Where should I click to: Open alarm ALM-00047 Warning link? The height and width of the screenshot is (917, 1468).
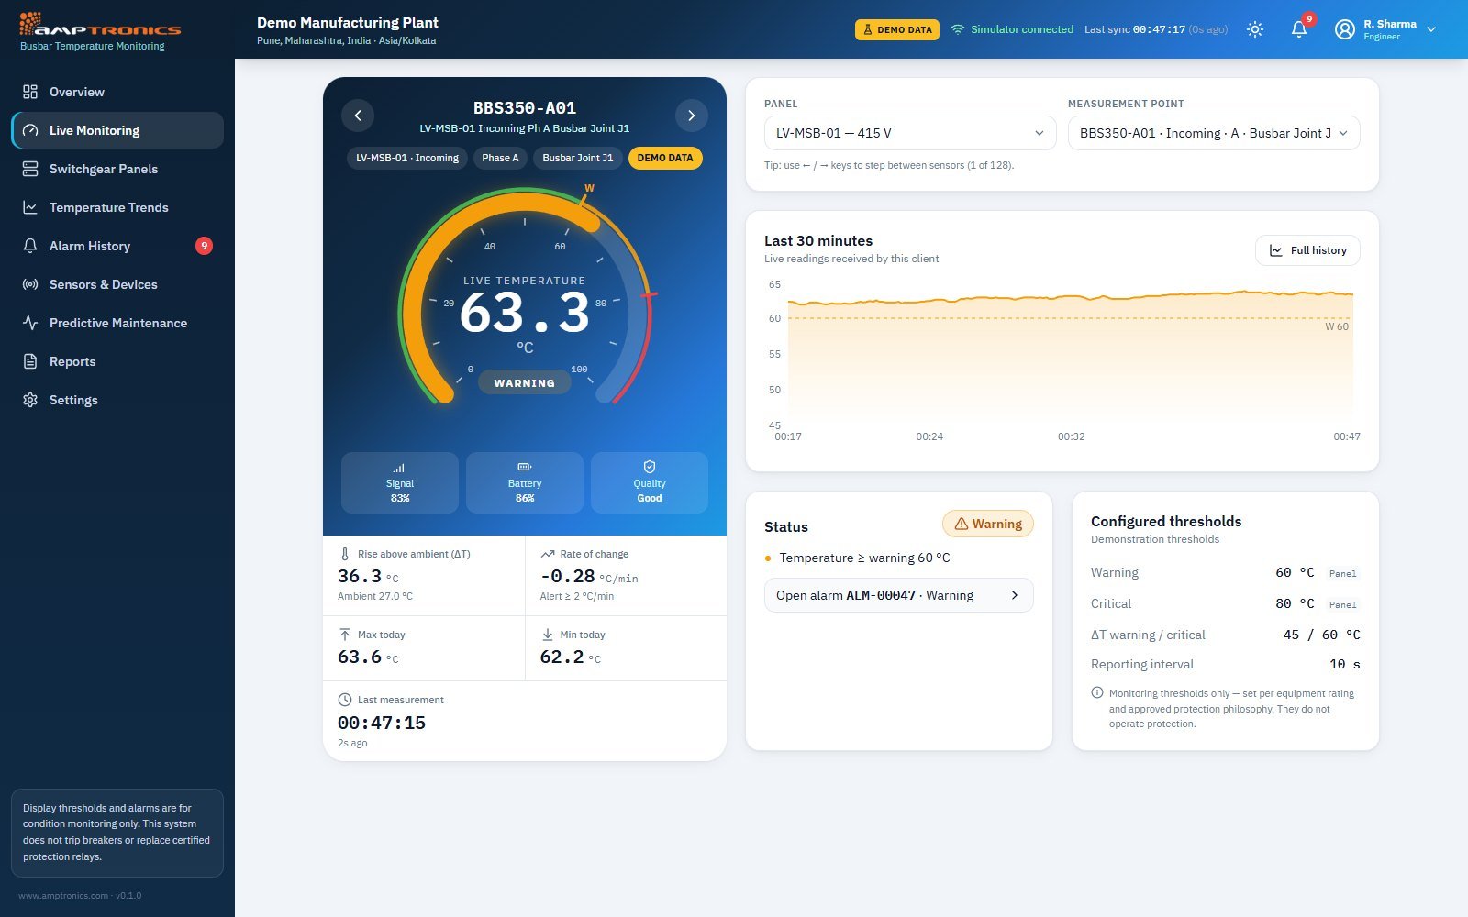899,595
